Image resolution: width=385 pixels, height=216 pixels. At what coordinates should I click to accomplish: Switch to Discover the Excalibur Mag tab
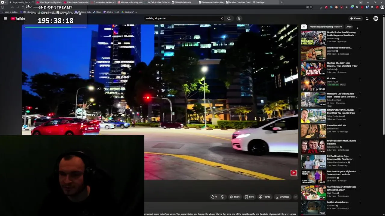click(211, 2)
